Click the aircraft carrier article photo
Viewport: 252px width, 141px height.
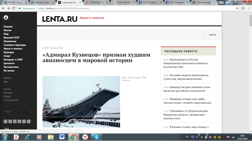[81, 101]
